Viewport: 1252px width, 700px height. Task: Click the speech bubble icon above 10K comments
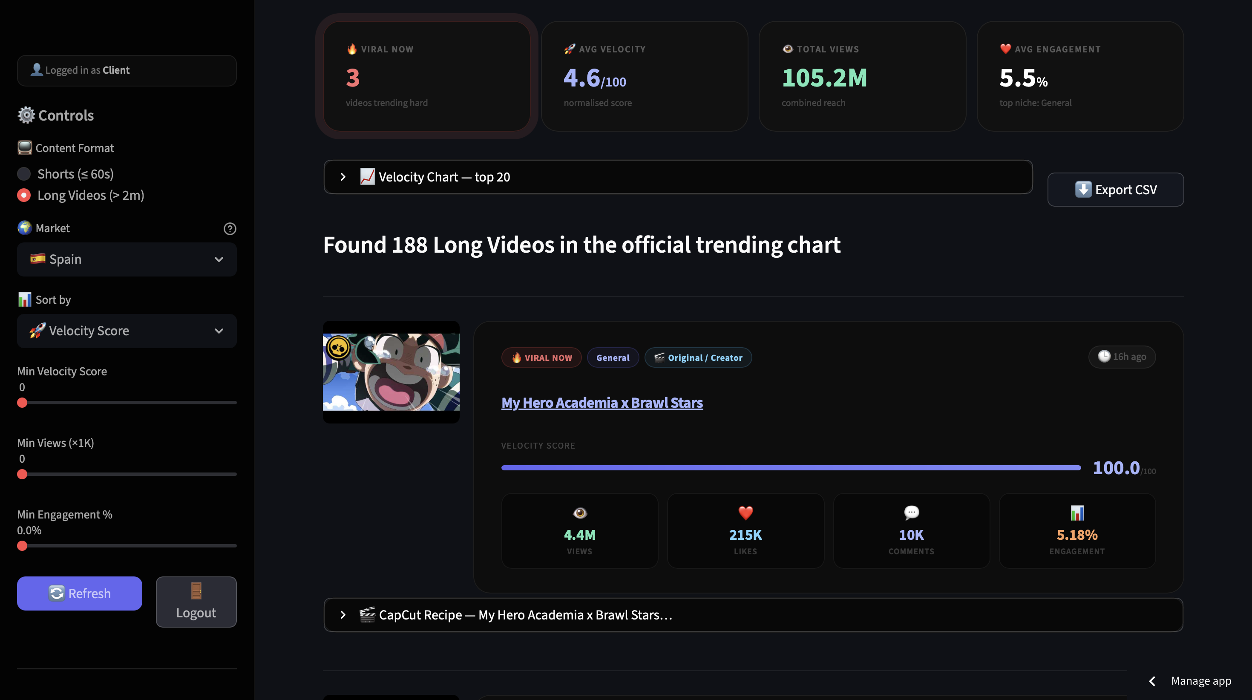(x=911, y=513)
